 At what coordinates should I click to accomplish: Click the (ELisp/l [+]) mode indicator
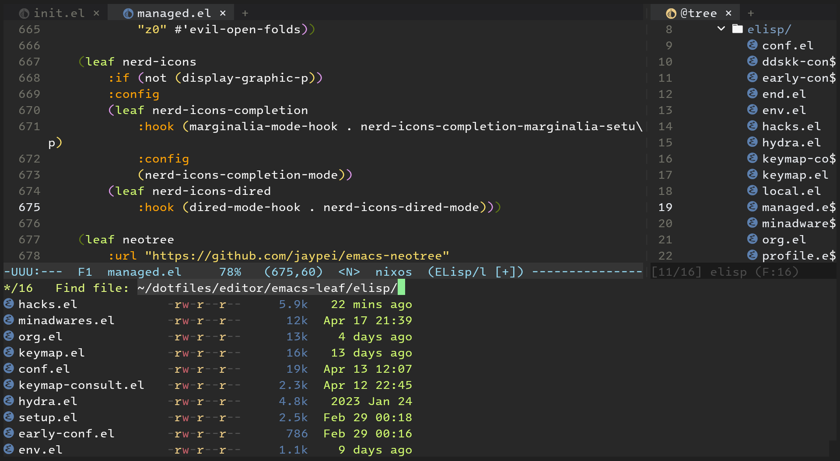coord(476,272)
